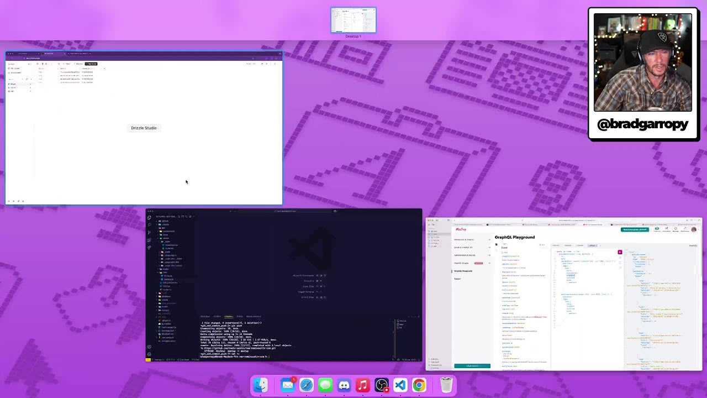Click the GraphQL Playground page heading
707x398 pixels.
tap(515, 237)
